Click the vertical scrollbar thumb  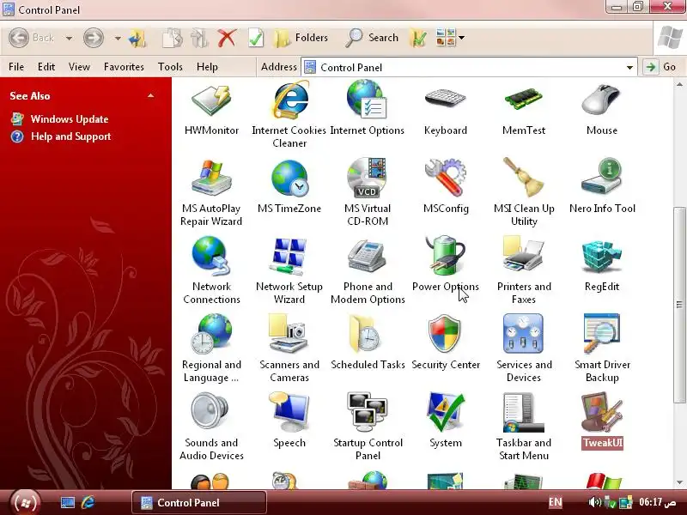679,305
